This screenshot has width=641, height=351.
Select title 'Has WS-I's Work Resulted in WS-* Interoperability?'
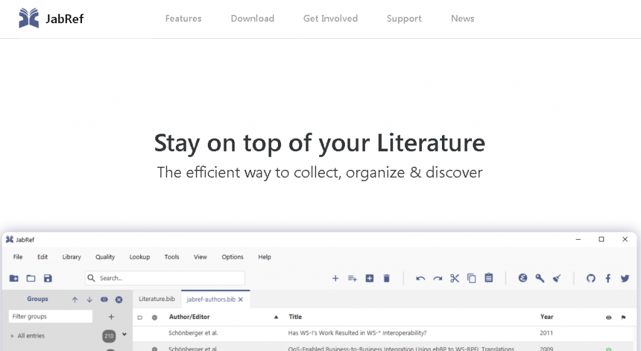pyautogui.click(x=357, y=333)
